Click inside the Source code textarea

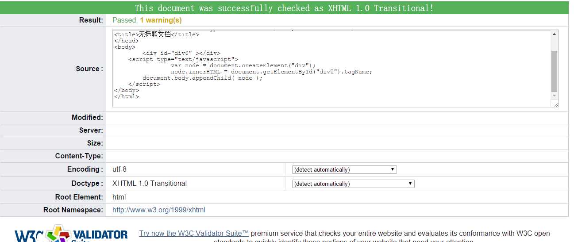pos(332,69)
